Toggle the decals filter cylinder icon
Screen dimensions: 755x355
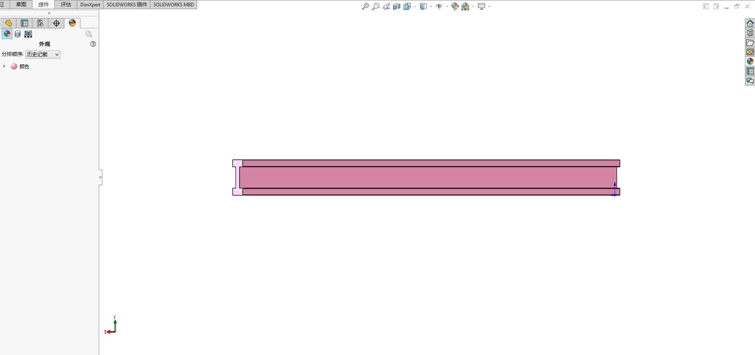18,34
